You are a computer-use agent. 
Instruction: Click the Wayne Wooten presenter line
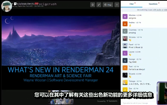(x=61, y=80)
